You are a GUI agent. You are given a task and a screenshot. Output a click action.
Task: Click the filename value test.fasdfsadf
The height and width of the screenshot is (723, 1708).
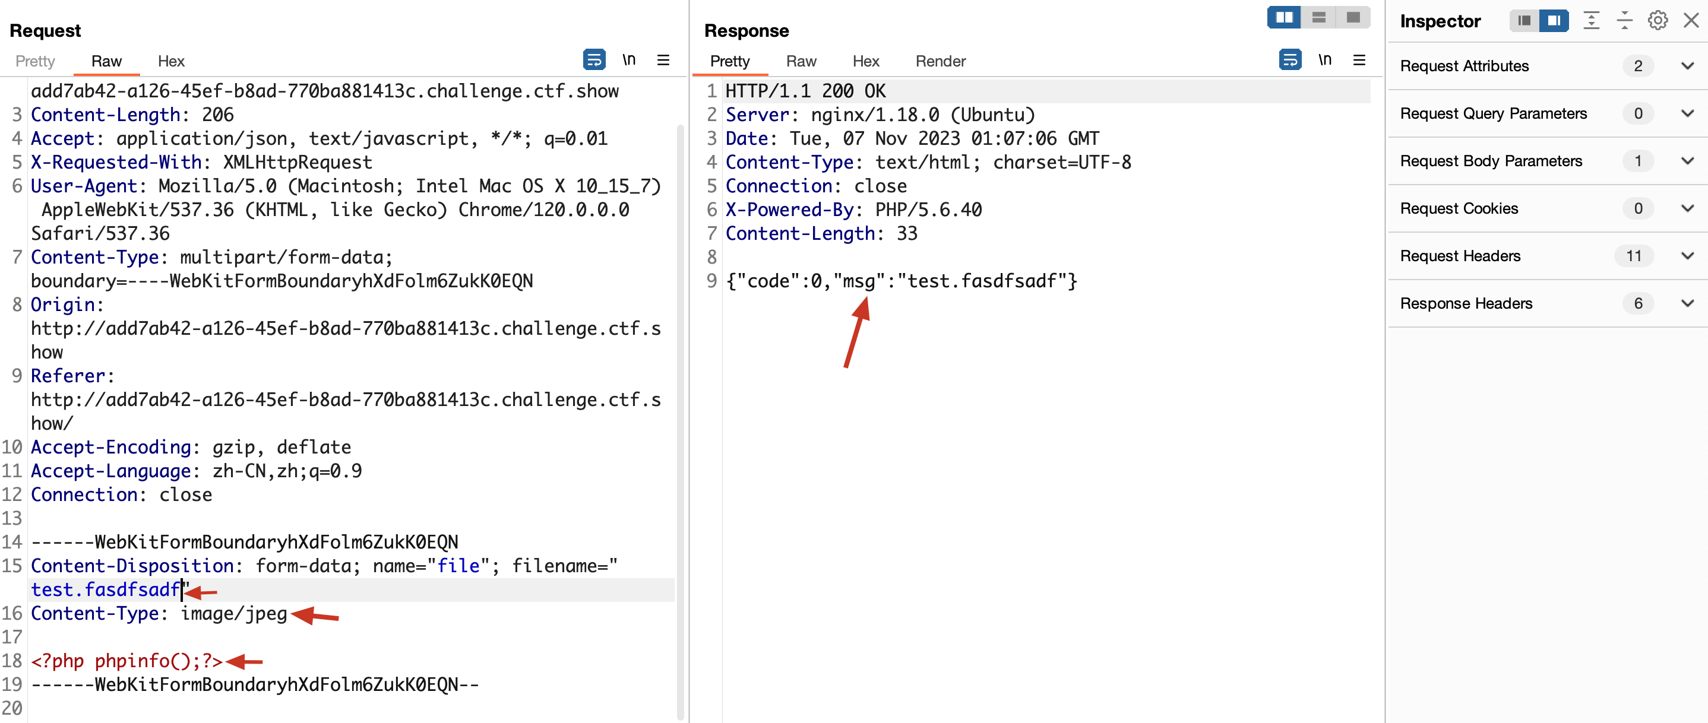tap(106, 590)
